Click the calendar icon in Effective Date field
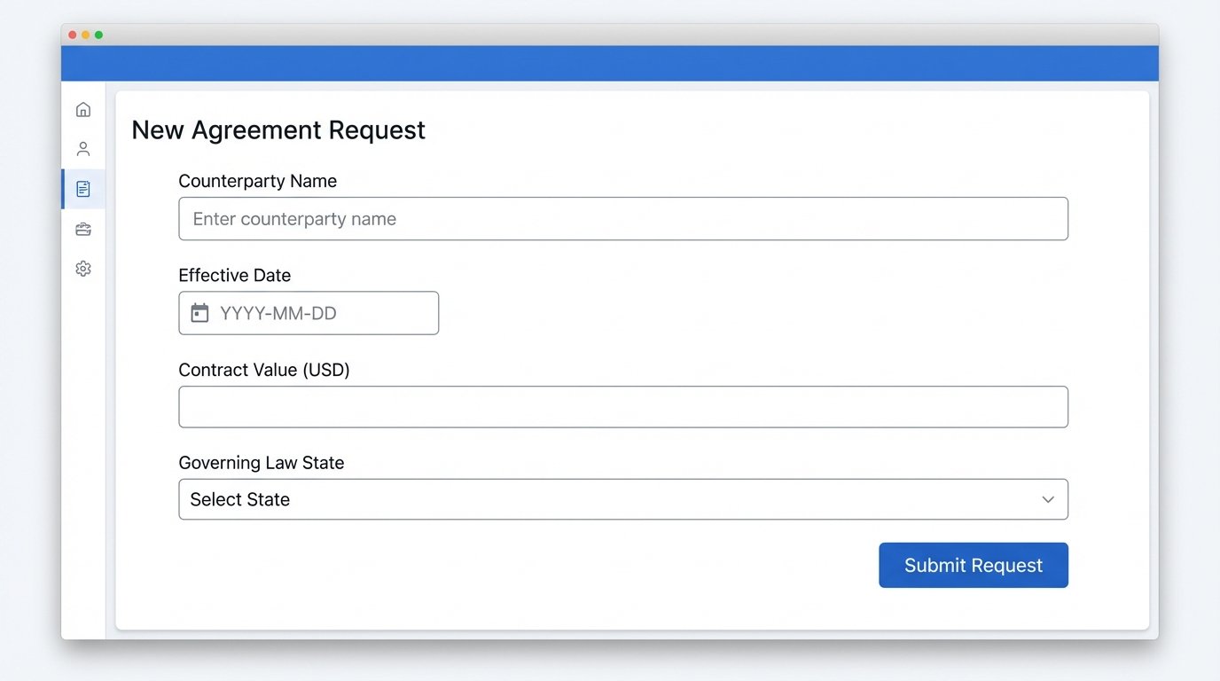1220x681 pixels. tap(200, 313)
